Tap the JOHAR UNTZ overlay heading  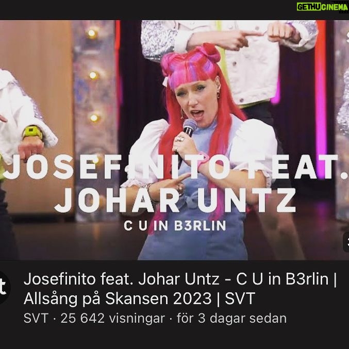[175, 201]
